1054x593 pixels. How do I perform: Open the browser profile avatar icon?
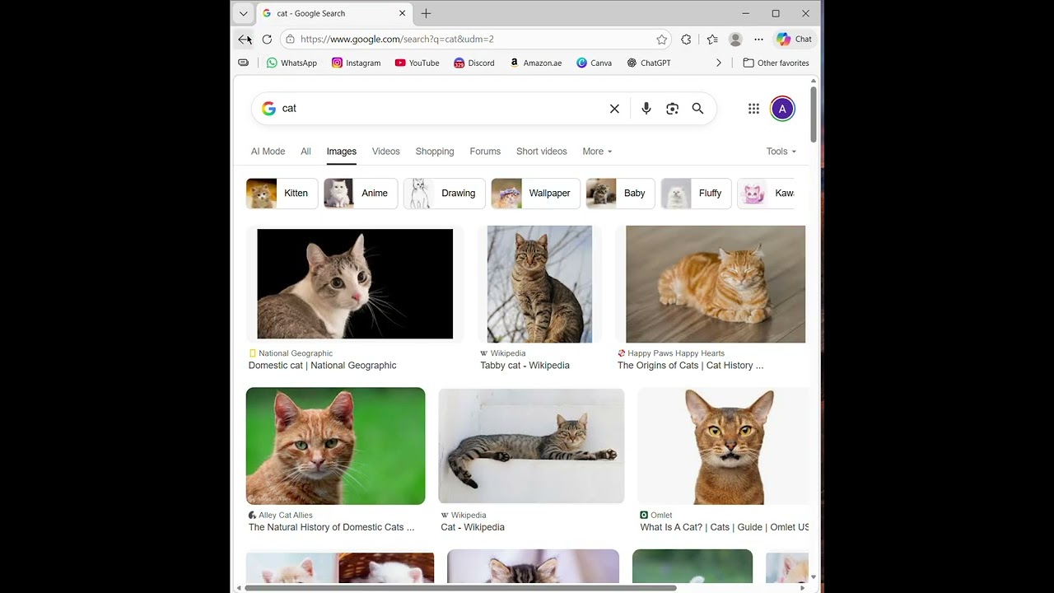point(735,39)
